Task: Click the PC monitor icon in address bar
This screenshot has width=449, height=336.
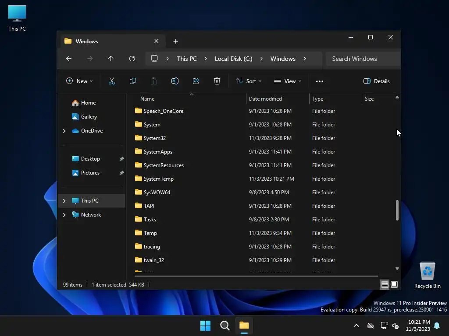Action: [x=154, y=59]
